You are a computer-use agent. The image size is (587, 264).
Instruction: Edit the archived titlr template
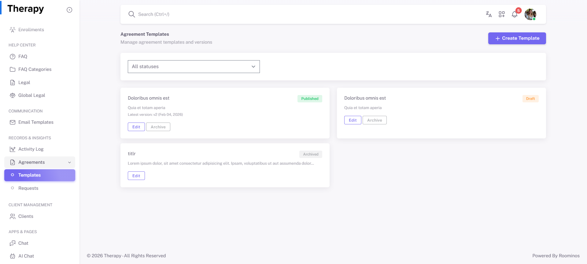(136, 176)
